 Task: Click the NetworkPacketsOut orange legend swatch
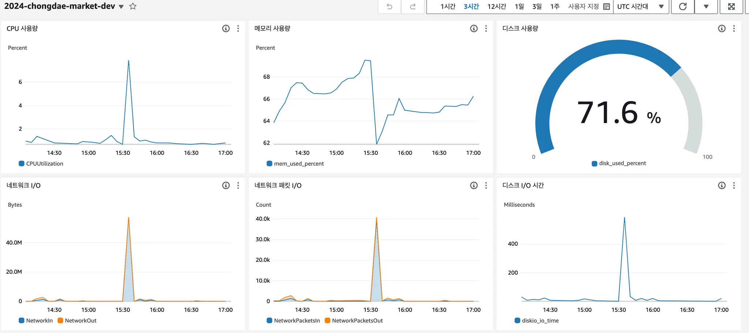tap(327, 321)
